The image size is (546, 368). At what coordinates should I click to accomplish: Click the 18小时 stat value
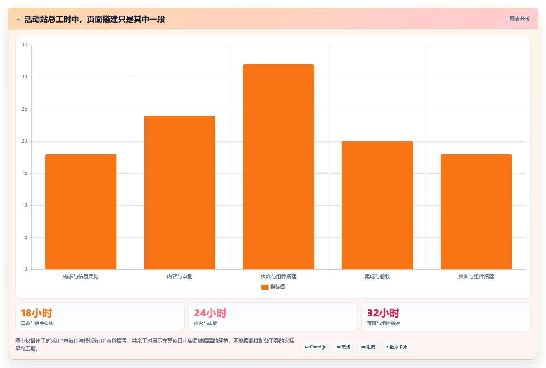[36, 313]
